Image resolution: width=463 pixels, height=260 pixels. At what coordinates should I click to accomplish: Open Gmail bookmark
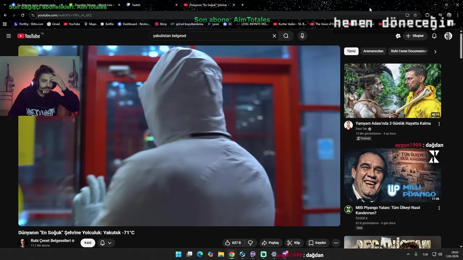click(53, 24)
